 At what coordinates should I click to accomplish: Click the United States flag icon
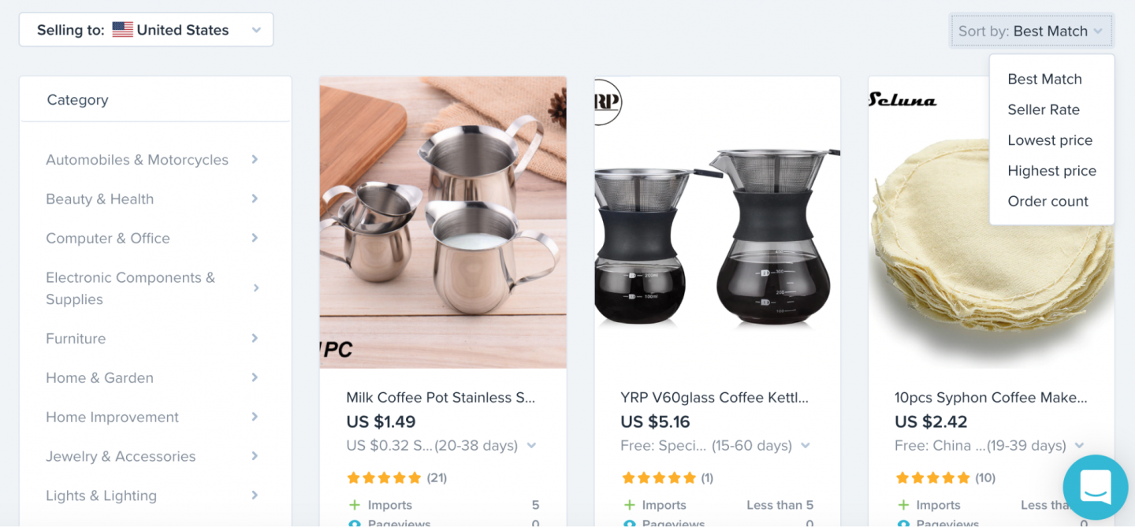122,30
